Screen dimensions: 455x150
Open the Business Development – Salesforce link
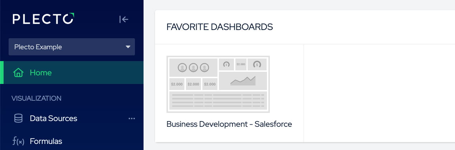[229, 124]
